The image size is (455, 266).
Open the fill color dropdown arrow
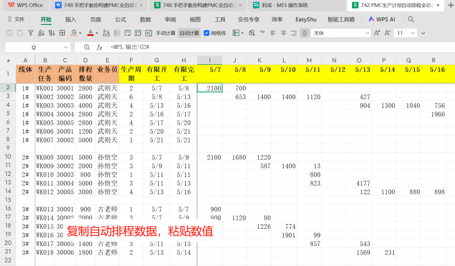click(80, 33)
